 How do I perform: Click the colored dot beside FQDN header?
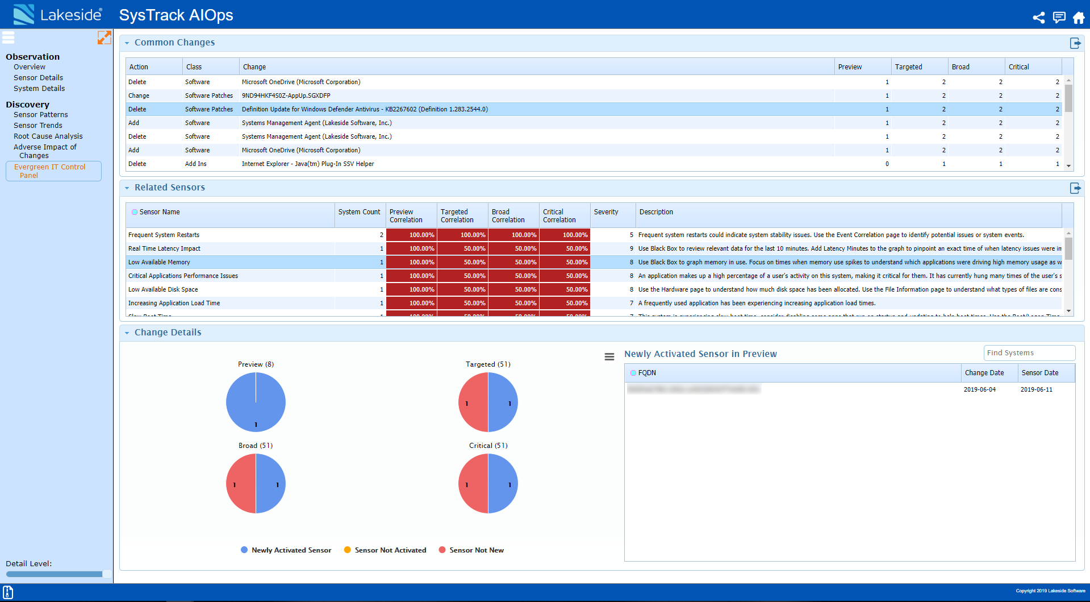click(x=633, y=373)
